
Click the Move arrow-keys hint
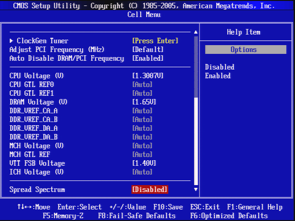pos(34,207)
